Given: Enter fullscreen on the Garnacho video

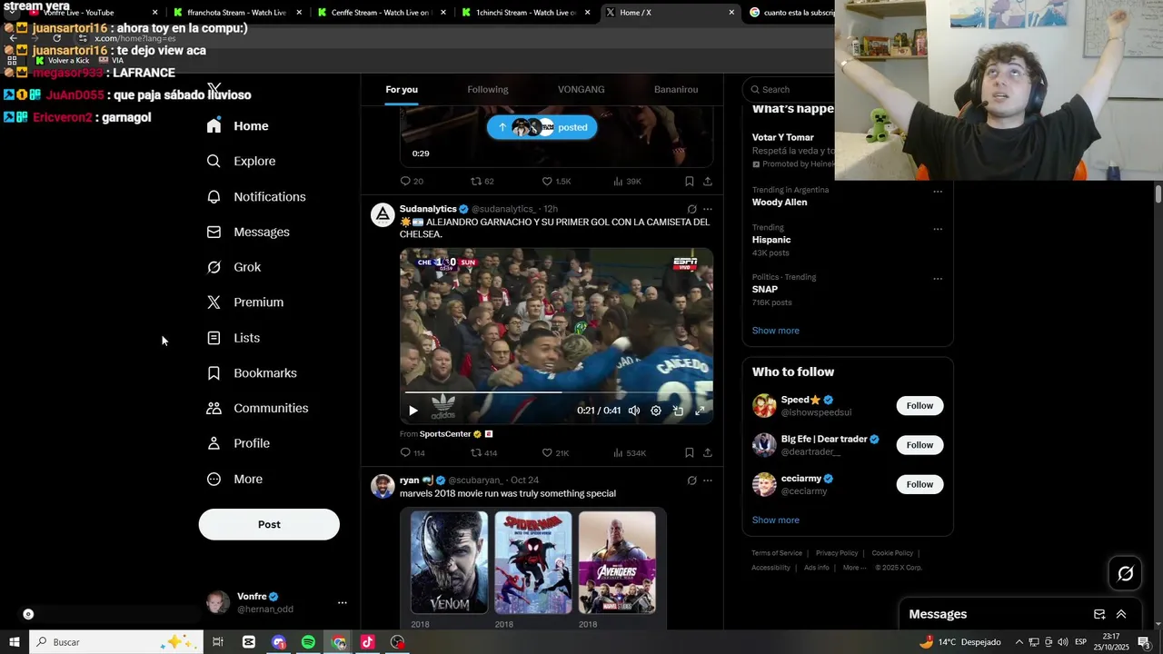Looking at the screenshot, I should 700,411.
